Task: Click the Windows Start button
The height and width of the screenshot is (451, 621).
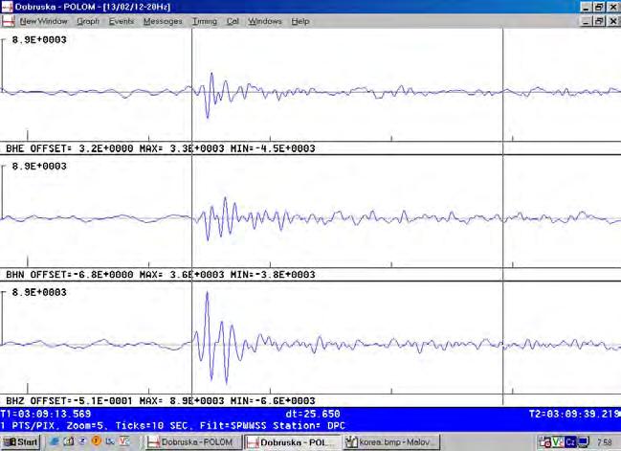Action: pos(21,441)
